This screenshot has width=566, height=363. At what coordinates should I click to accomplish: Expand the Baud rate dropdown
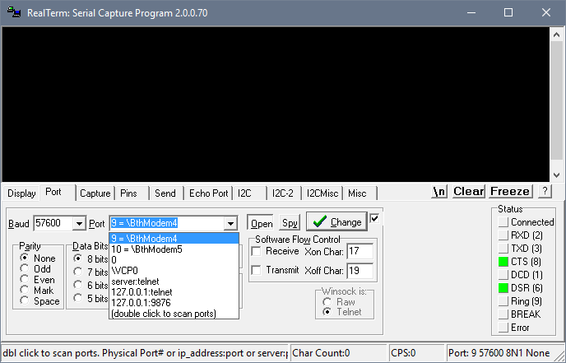[79, 224]
